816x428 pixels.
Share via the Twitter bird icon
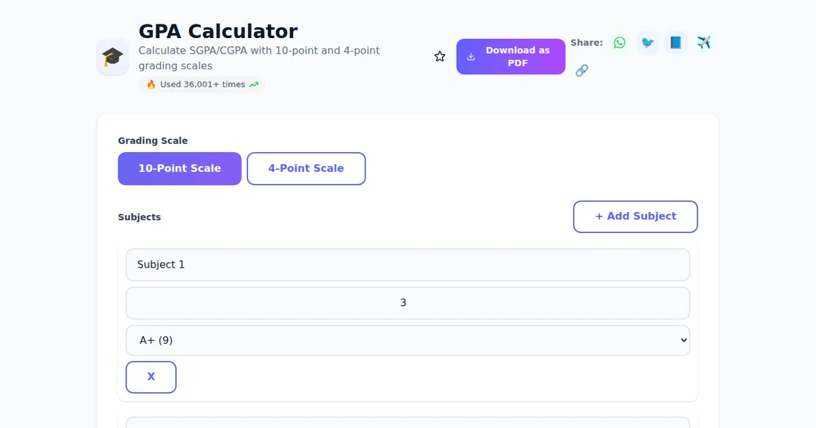647,42
